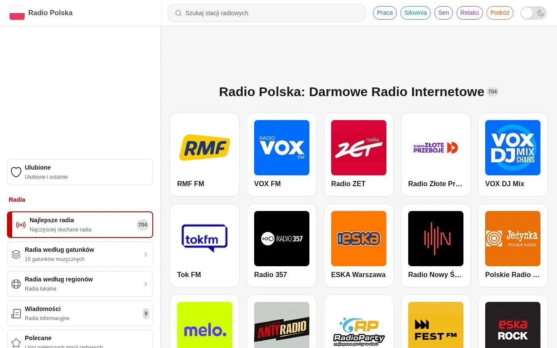Image resolution: width=557 pixels, height=348 pixels.
Task: Click the globe icon for Radia według regionów
Action: pyautogui.click(x=16, y=284)
